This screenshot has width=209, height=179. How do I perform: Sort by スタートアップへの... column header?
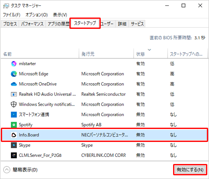[187, 54]
